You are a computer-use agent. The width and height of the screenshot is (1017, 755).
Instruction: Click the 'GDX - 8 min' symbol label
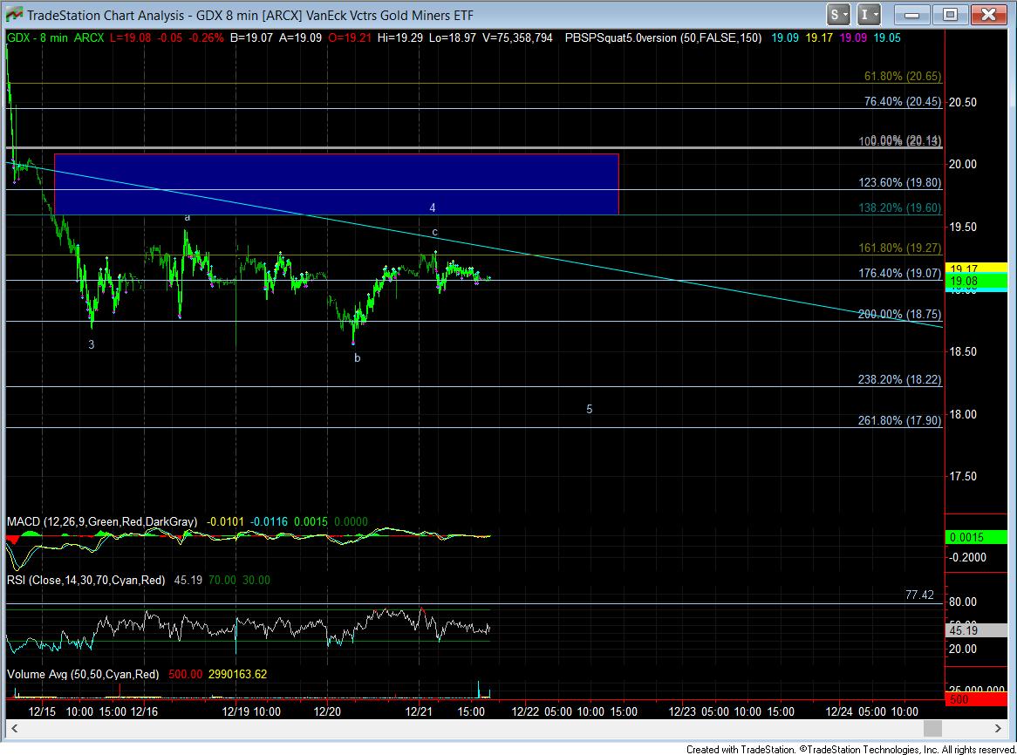pyautogui.click(x=37, y=38)
